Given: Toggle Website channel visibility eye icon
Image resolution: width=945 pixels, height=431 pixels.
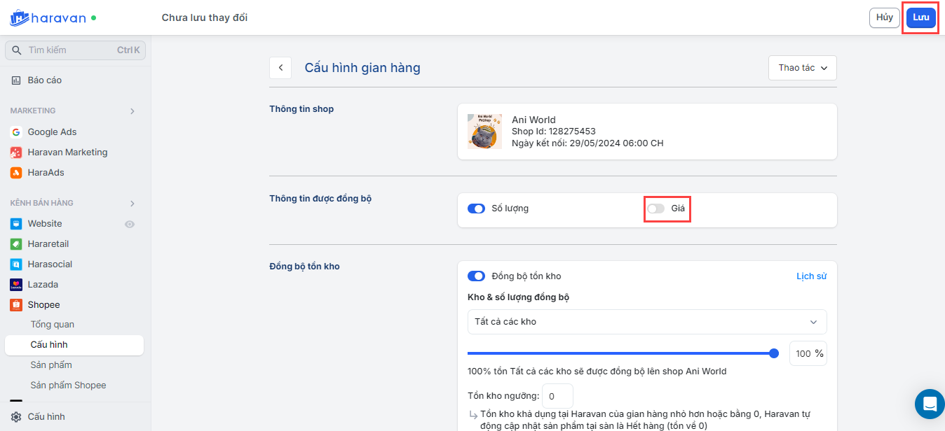Looking at the screenshot, I should pyautogui.click(x=129, y=224).
